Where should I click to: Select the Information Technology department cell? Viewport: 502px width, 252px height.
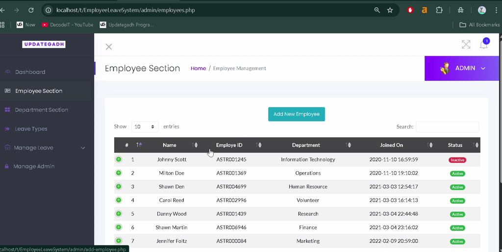(x=308, y=159)
